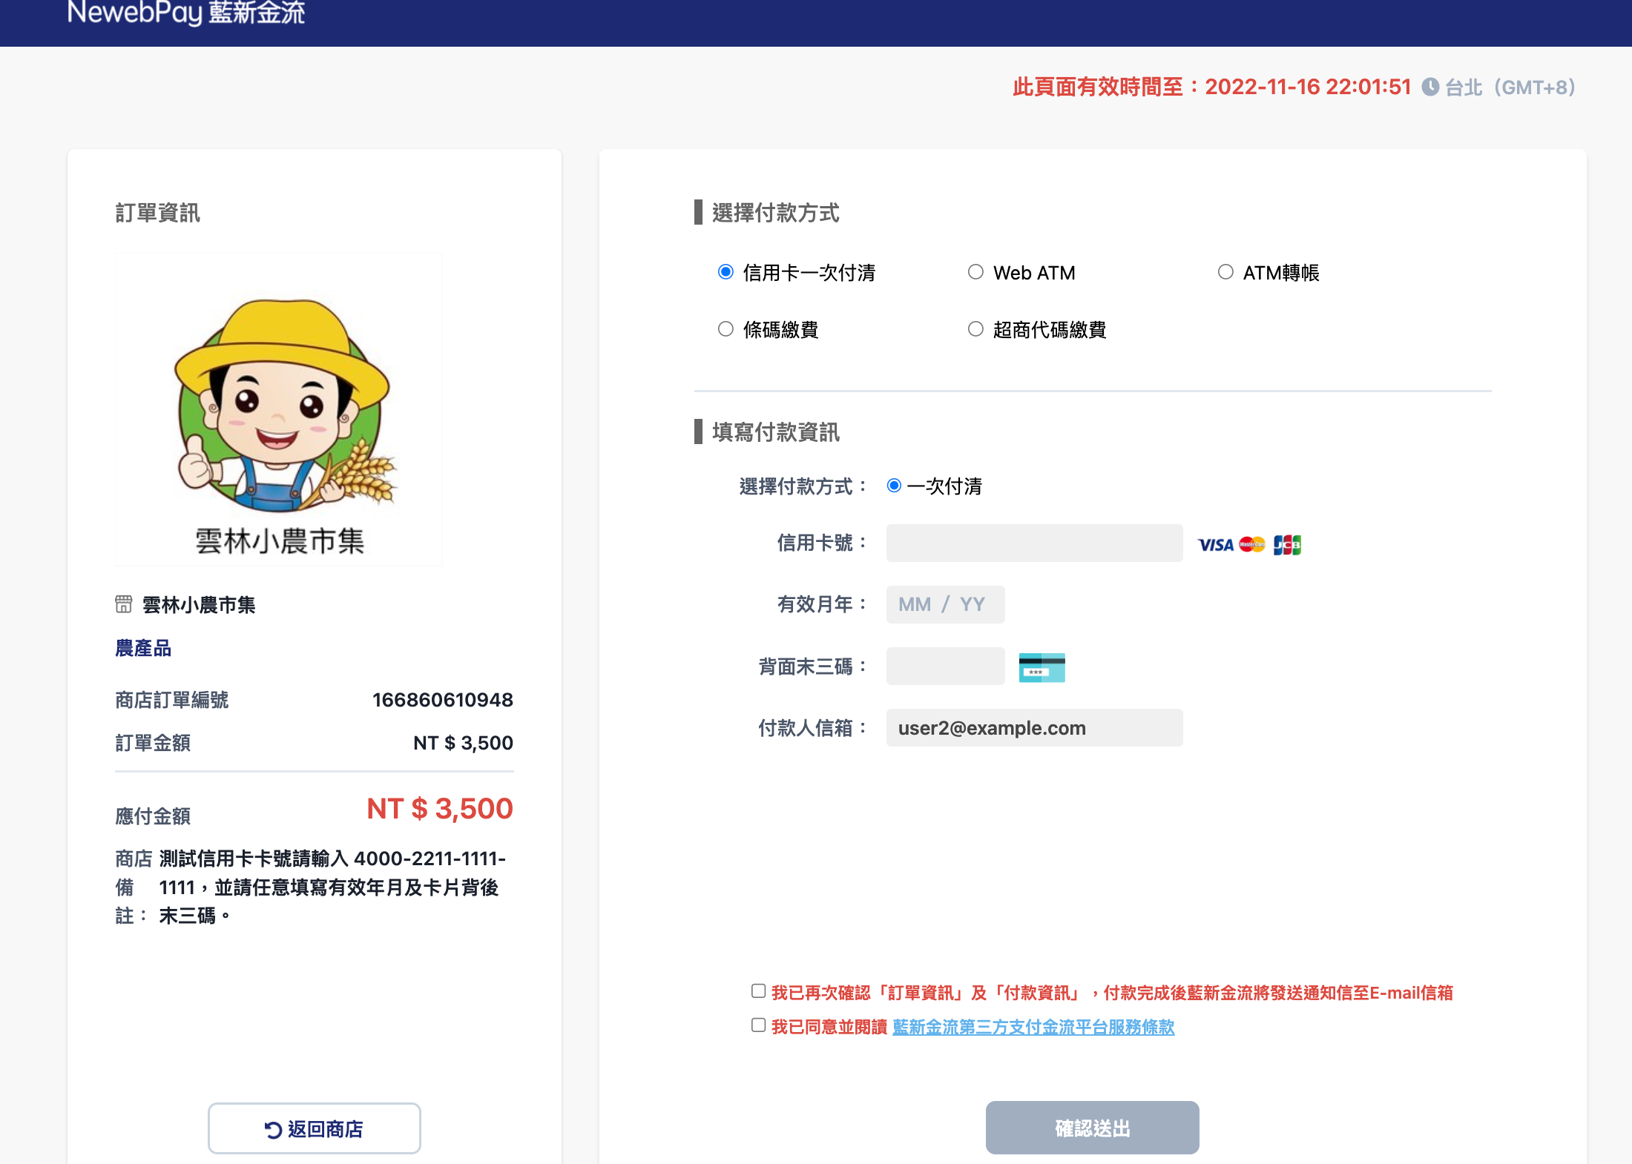Select 信用卡一次付清 payment method
The width and height of the screenshot is (1632, 1164).
725,272
